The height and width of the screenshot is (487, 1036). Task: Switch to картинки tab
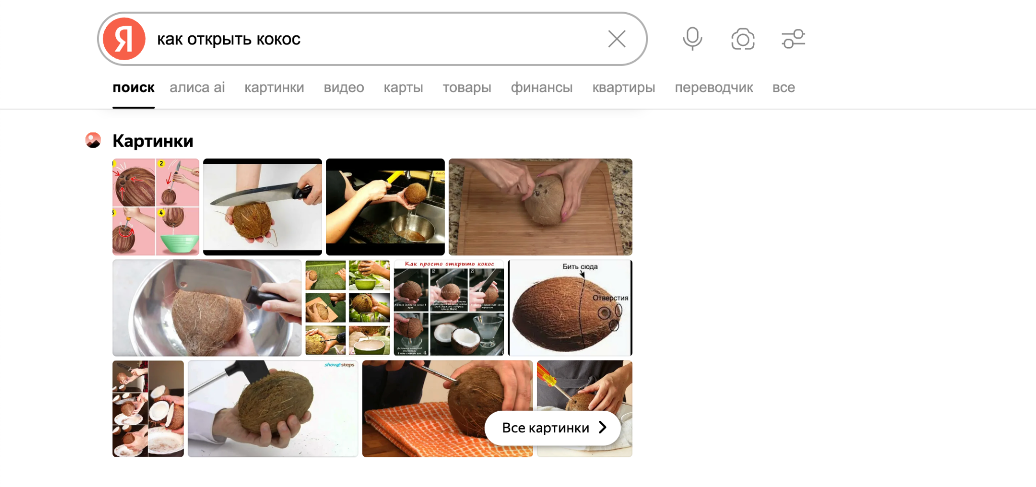tap(274, 87)
